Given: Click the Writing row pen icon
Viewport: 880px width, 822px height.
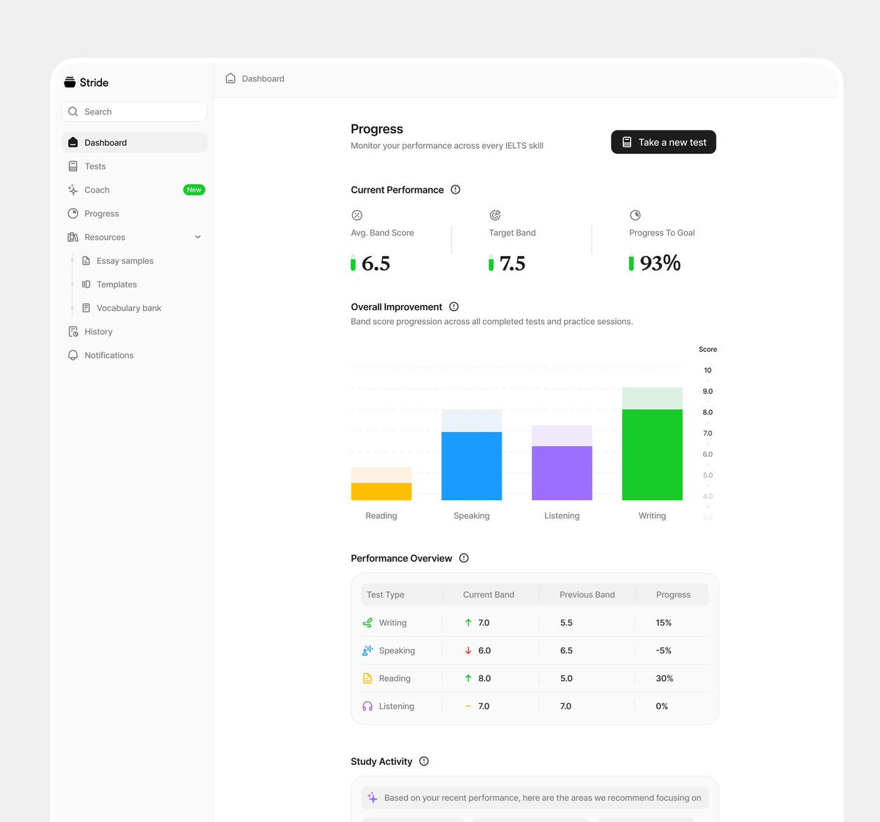Looking at the screenshot, I should [367, 623].
